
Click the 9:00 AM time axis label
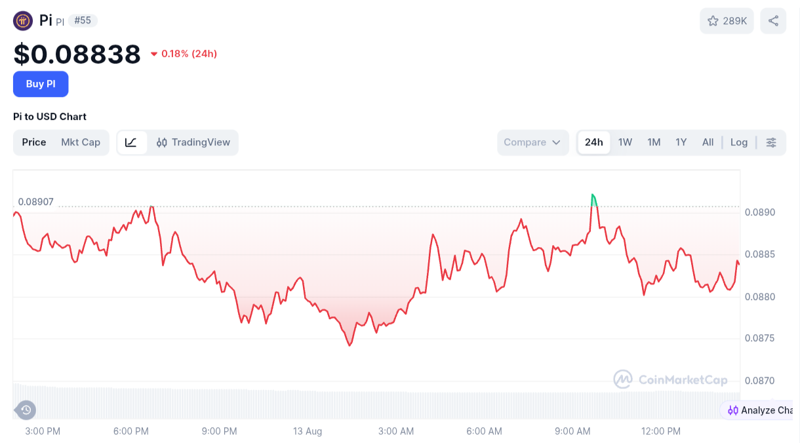[x=572, y=431]
